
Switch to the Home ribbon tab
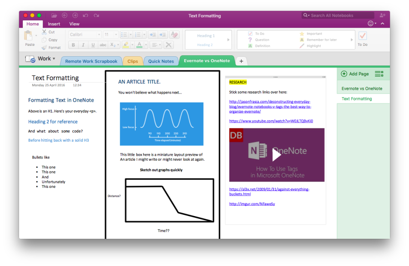(x=33, y=24)
